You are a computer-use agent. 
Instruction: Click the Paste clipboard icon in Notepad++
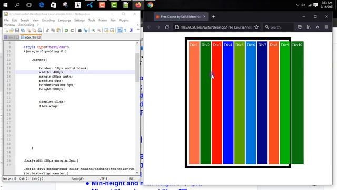point(58,31)
